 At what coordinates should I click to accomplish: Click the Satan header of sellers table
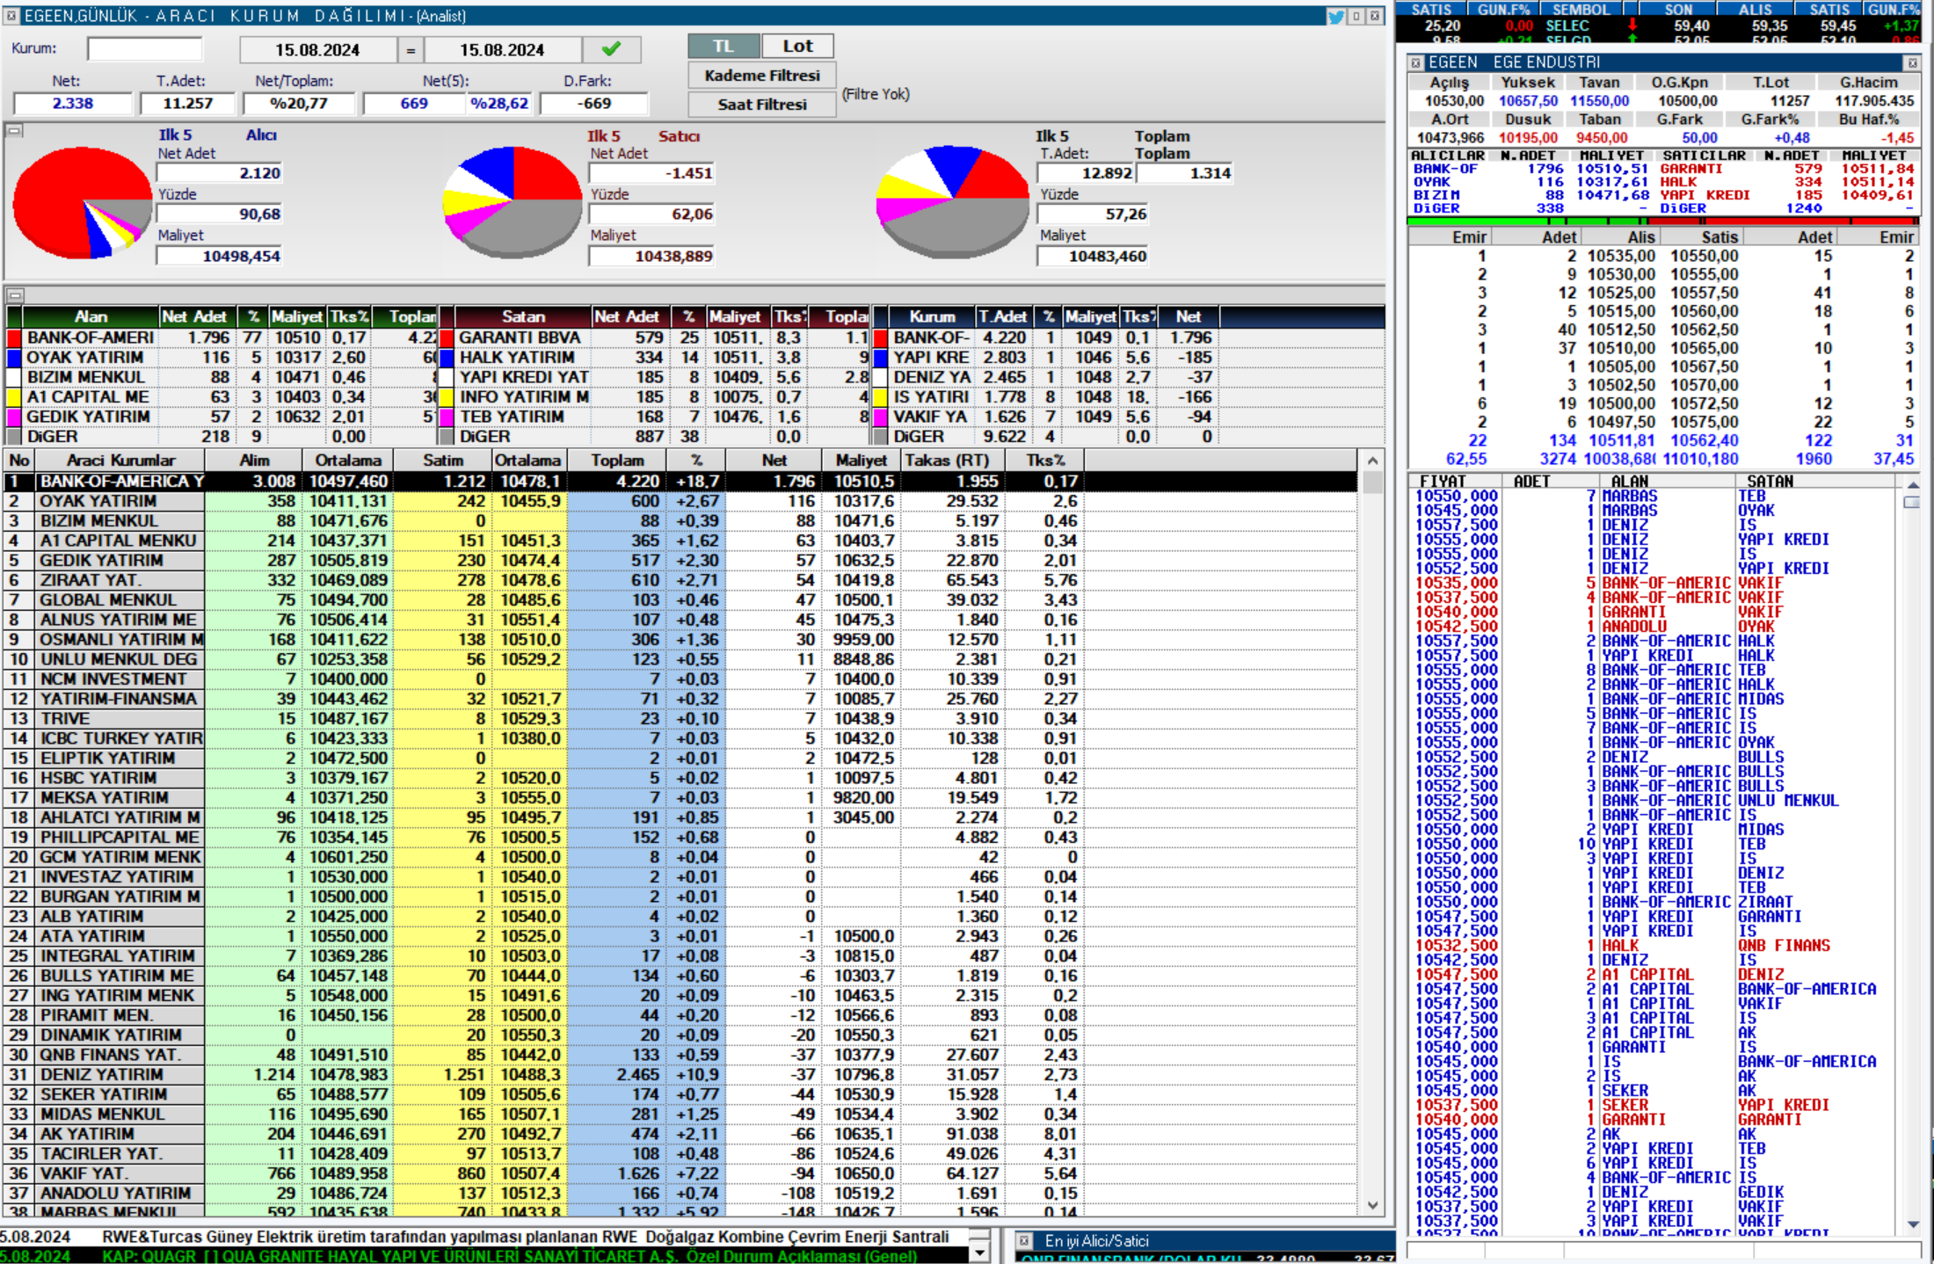click(523, 316)
